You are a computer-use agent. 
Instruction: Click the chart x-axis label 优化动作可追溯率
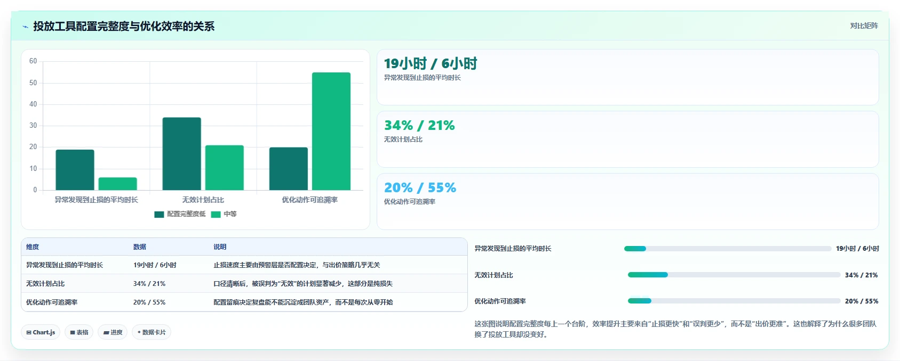309,200
